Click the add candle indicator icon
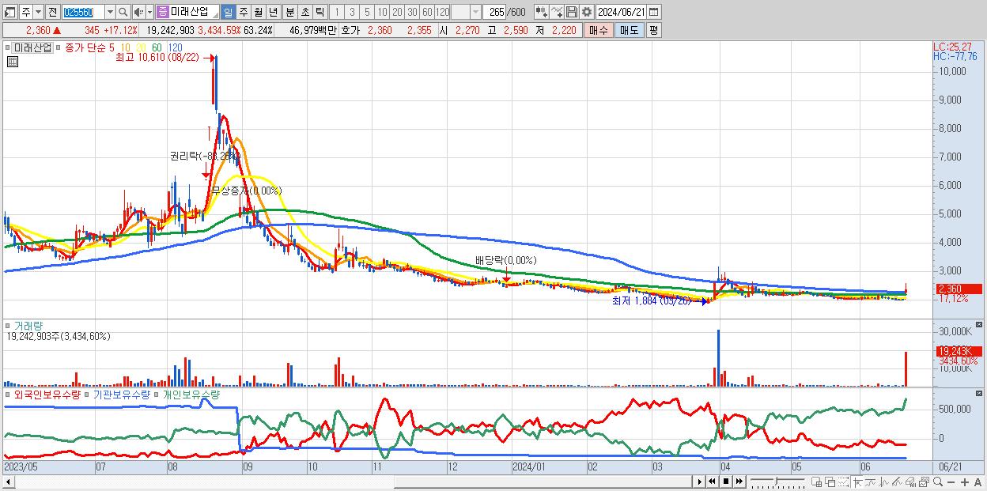This screenshot has width=987, height=491. point(542,12)
